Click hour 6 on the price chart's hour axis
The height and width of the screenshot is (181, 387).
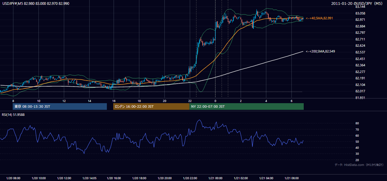tap(291, 101)
